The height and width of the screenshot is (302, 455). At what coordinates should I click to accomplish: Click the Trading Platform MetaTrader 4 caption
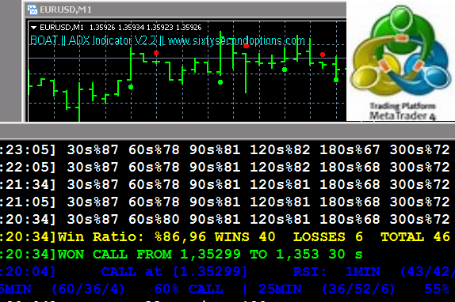[x=403, y=111]
